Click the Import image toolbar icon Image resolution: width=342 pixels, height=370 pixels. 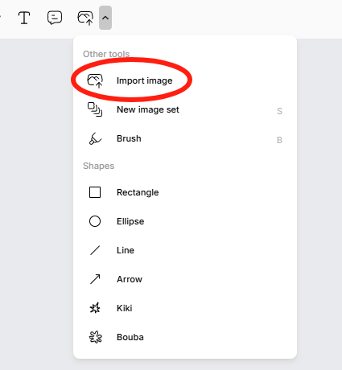(85, 18)
